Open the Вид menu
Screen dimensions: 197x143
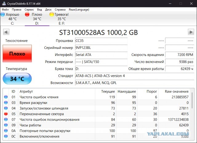pos(39,10)
